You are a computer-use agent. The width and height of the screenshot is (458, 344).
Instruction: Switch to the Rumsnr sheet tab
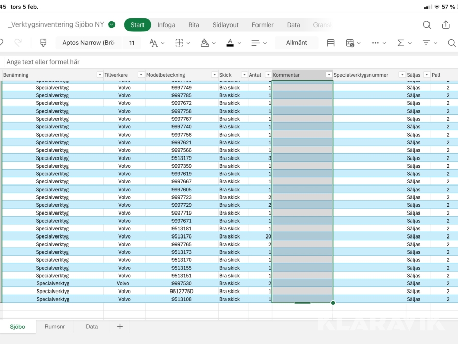pos(54,327)
